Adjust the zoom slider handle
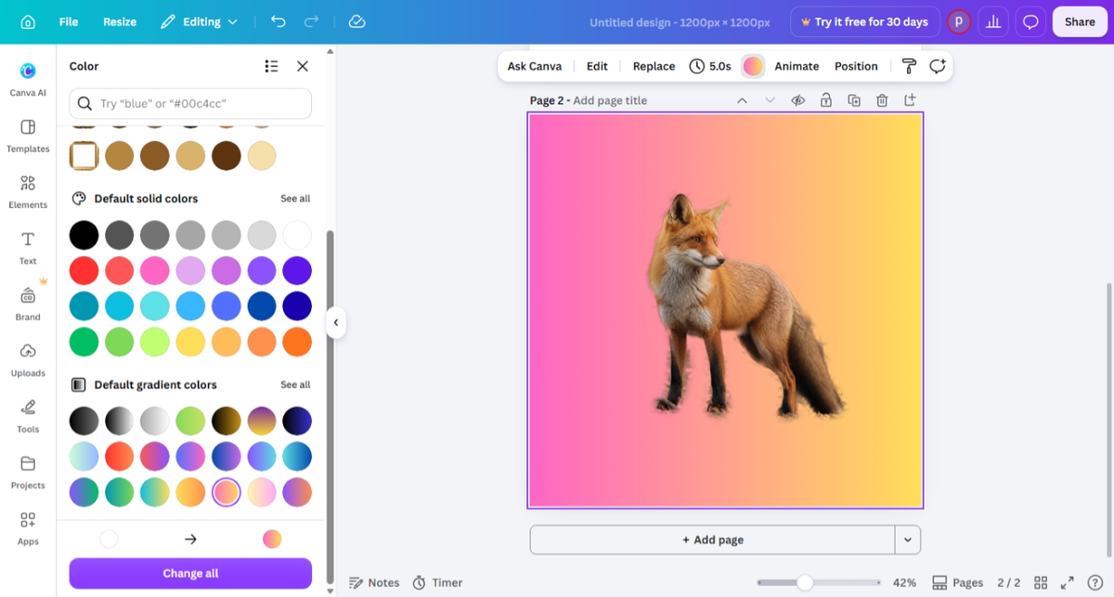1114x597 pixels. (805, 582)
